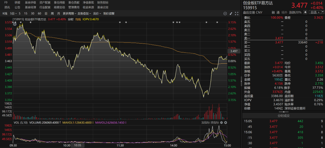
Task: Click the 融 margin trading tag
Action: [x=273, y=12]
